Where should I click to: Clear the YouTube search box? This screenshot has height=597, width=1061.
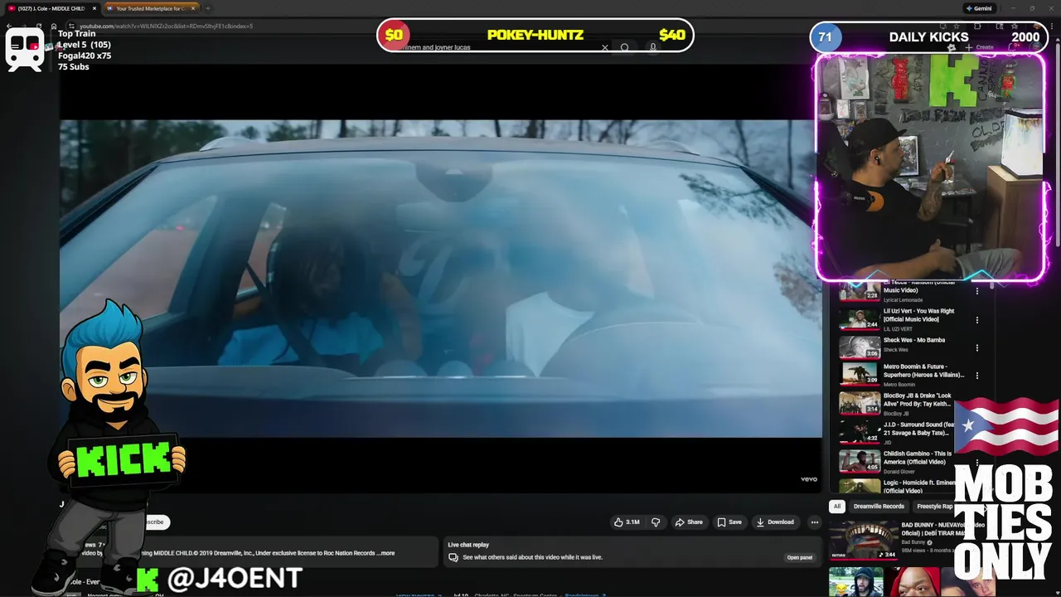click(x=605, y=47)
